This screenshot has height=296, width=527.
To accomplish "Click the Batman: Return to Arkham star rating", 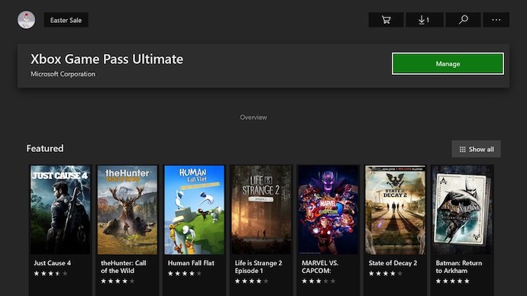I will [x=452, y=282].
